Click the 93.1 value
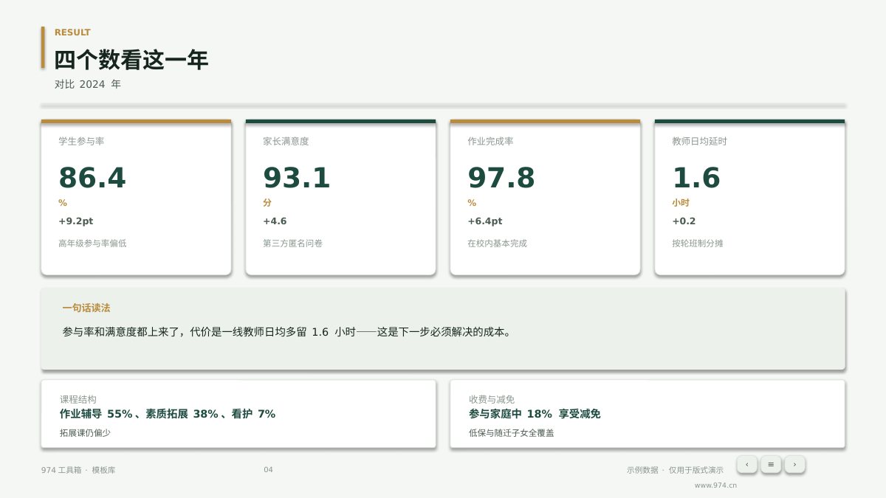Image resolution: width=886 pixels, height=498 pixels. 297,178
